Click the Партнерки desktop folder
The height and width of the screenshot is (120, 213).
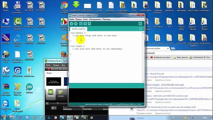click(x=158, y=23)
